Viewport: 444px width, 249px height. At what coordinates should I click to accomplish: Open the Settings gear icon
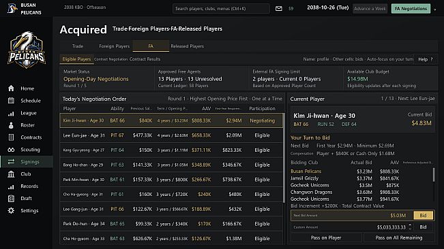tap(11, 211)
